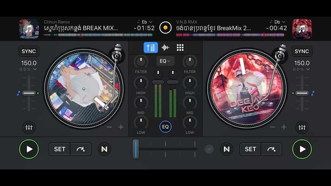
Task: Click right deck pitch bend plus
Action: pyautogui.click(x=284, y=127)
